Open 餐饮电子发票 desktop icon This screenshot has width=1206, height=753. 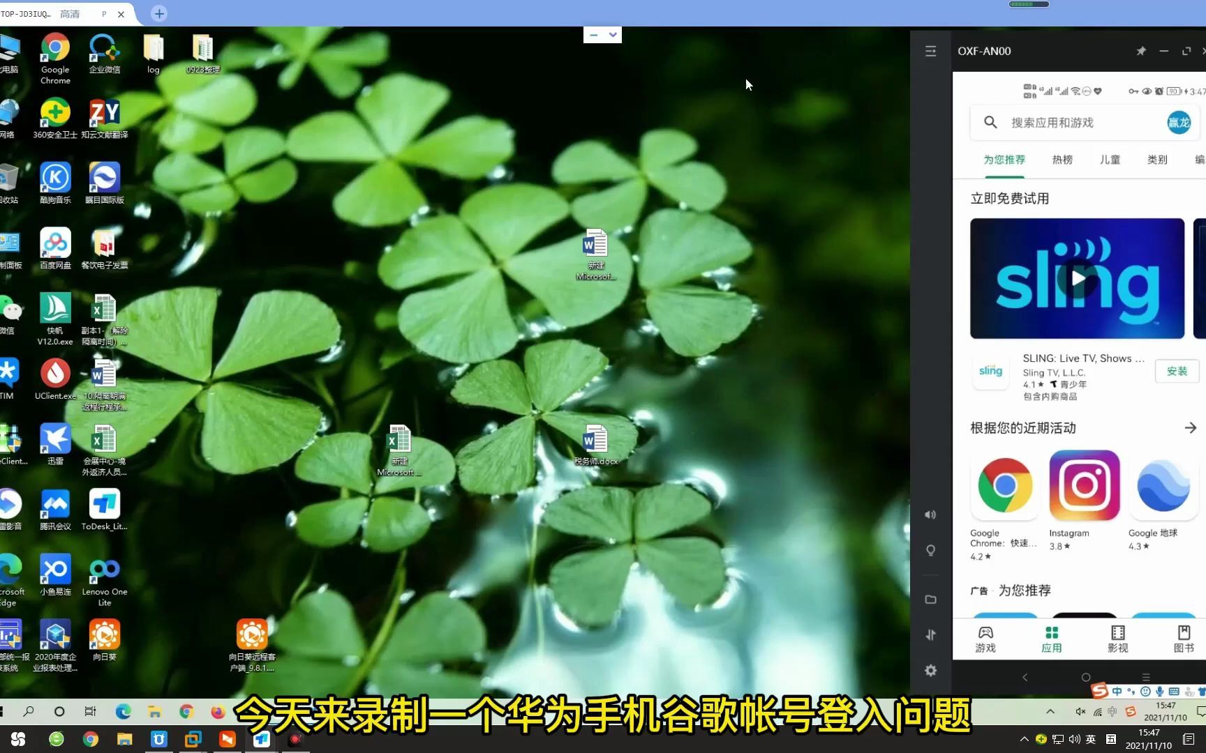coord(105,249)
